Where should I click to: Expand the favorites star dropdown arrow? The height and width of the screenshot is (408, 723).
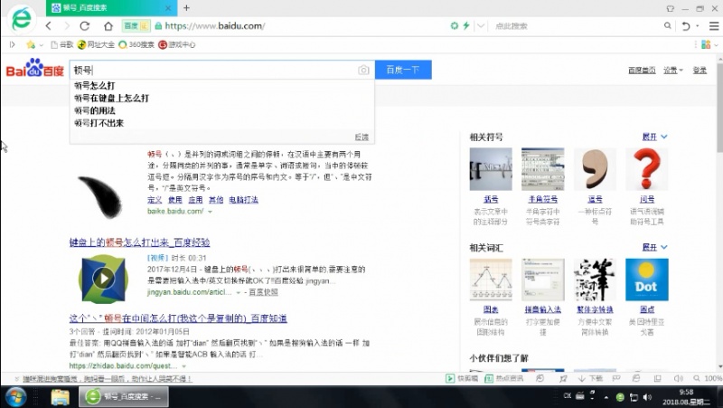click(41, 45)
